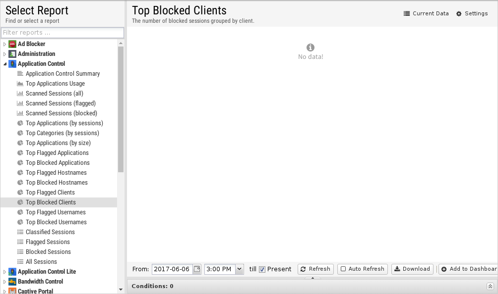Toggle the till Present checkbox
498x294 pixels.
click(262, 269)
